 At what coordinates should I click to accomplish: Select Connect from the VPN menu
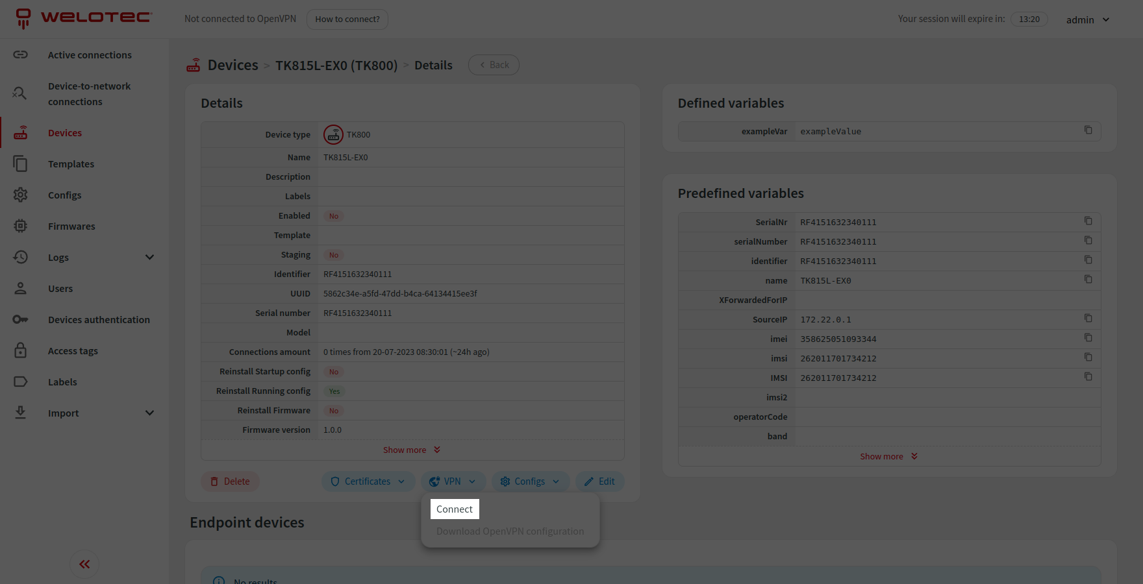(x=455, y=509)
